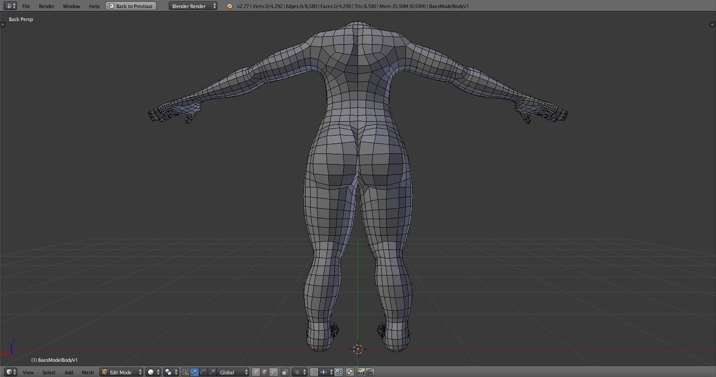
Task: Switch to vertex select mode
Action: tap(256, 372)
